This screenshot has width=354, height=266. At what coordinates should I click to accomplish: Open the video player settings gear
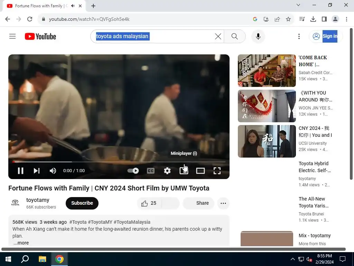tap(167, 171)
